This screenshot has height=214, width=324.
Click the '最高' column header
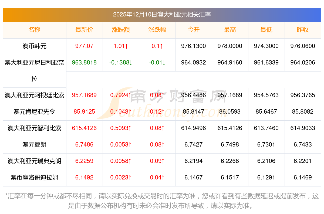coord(230,30)
